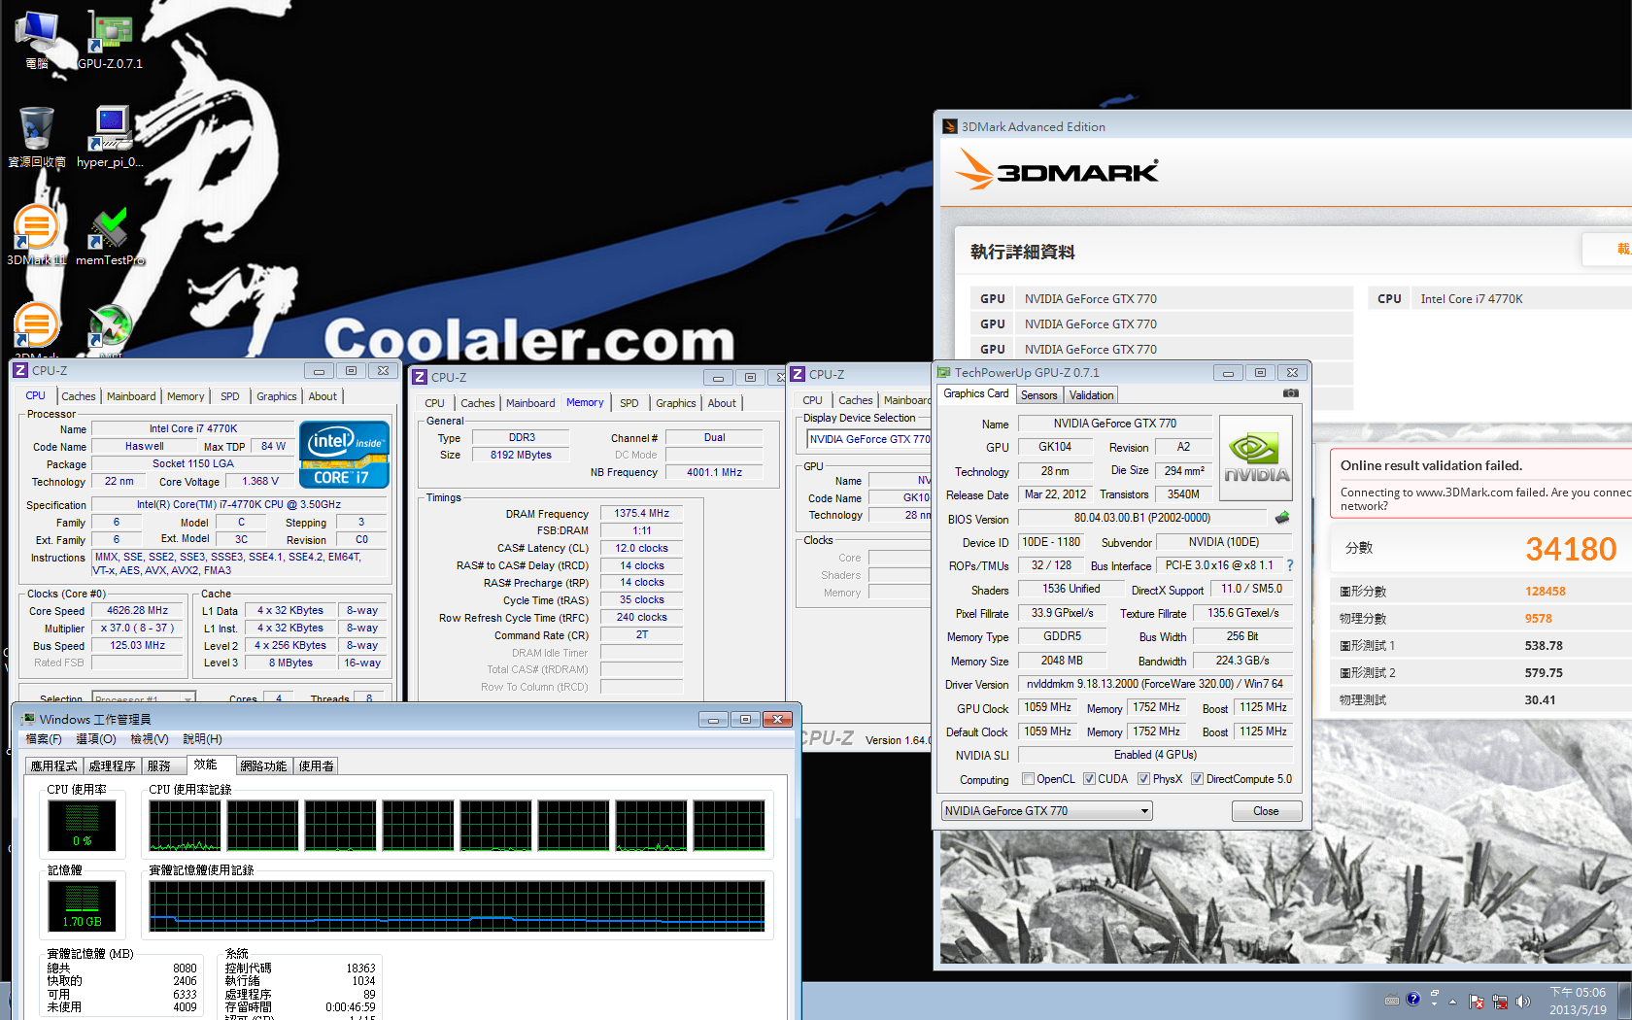
Task: Click the memory 1.70 GB meter
Action: tap(83, 905)
